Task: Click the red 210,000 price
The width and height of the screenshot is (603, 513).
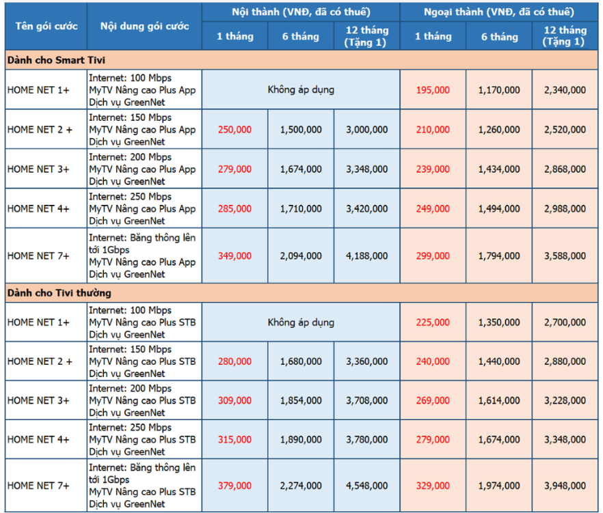Action: 433,130
